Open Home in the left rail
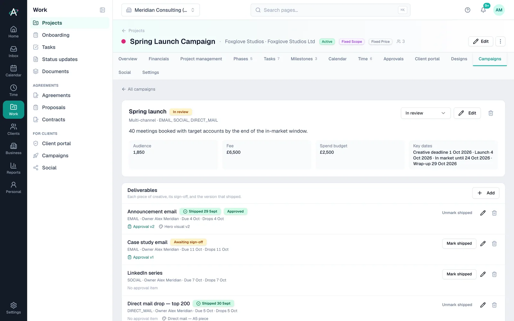Screen dimensions: 514x321 coord(13,32)
